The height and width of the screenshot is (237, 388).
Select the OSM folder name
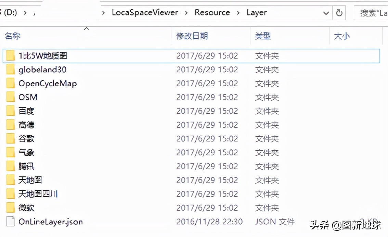pyautogui.click(x=28, y=97)
